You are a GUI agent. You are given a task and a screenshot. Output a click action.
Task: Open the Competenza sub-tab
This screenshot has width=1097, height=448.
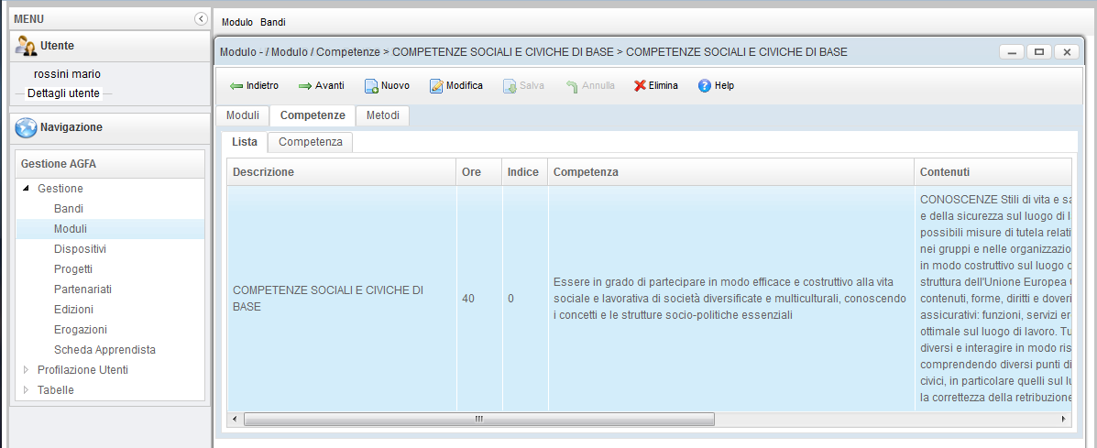[311, 142]
